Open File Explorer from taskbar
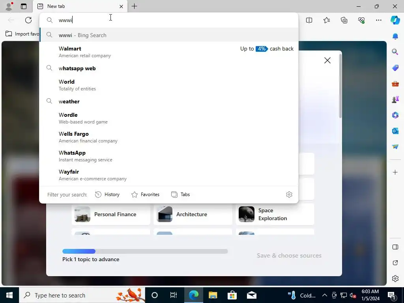This screenshot has height=303, width=404. [213, 295]
